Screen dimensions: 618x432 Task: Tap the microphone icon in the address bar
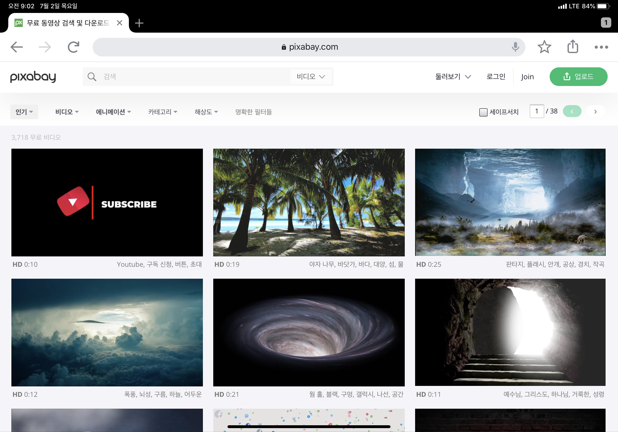tap(515, 47)
